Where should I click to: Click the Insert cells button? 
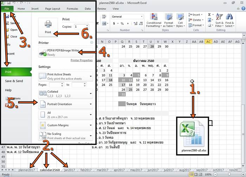[196, 15]
